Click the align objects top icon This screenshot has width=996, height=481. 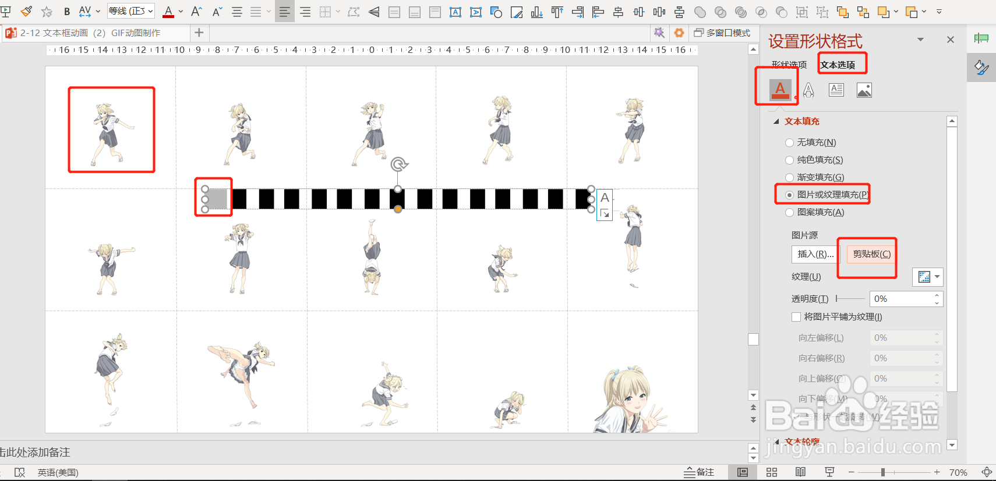pos(557,12)
